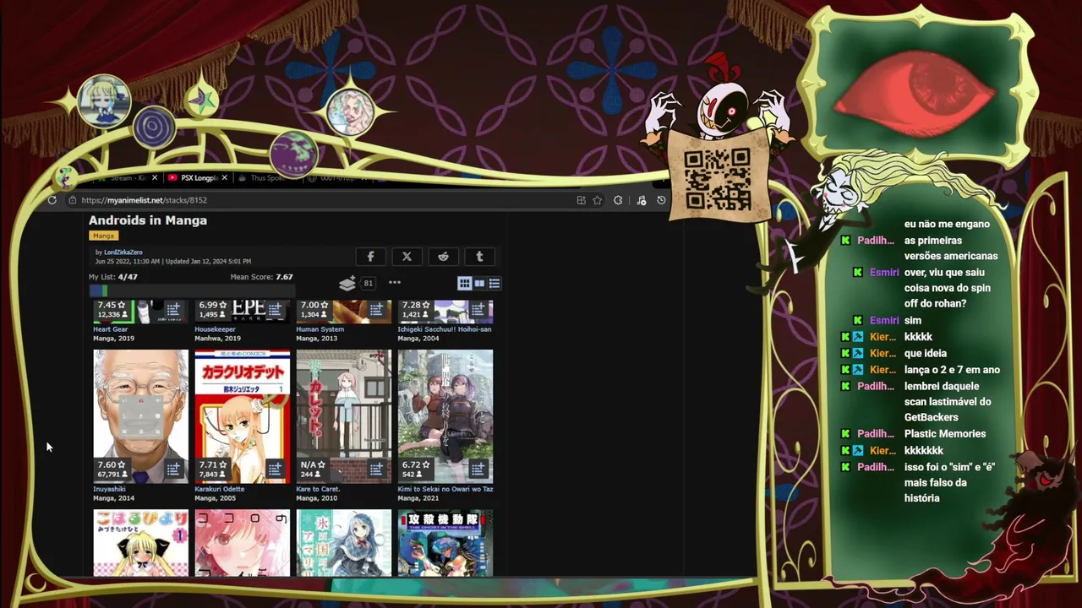Close the PSX Longplay tab

[225, 178]
